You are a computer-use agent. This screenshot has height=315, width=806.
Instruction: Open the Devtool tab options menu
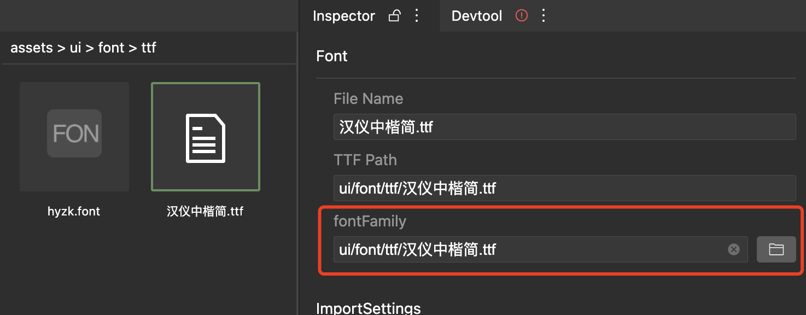[x=543, y=16]
